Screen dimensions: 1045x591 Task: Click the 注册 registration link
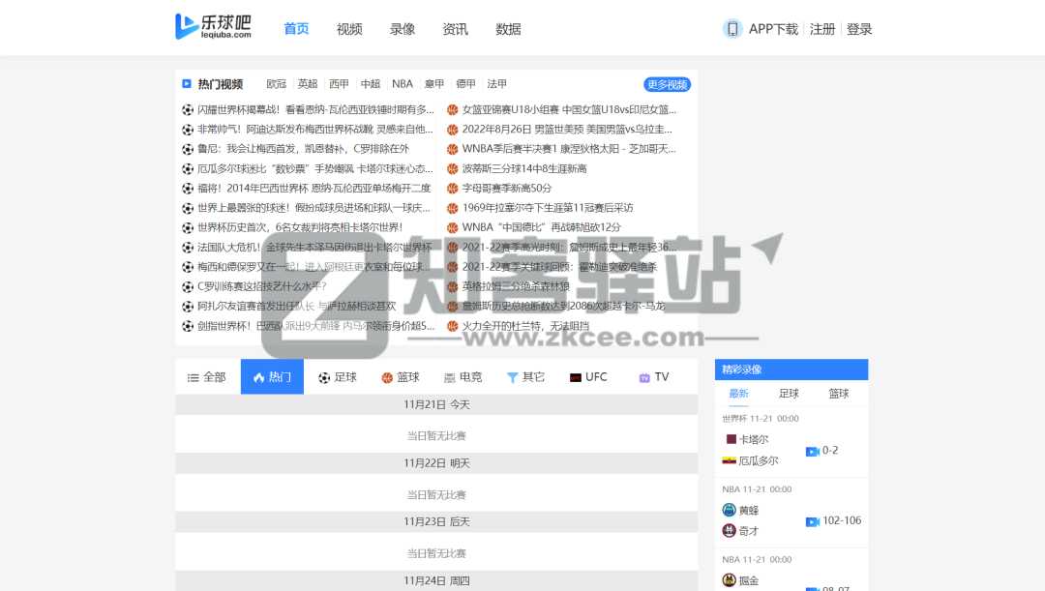tap(822, 29)
